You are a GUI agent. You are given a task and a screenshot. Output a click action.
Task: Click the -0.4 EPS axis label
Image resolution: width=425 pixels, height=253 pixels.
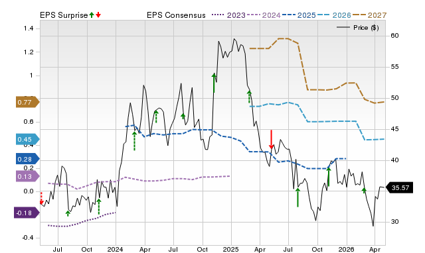click(28, 238)
